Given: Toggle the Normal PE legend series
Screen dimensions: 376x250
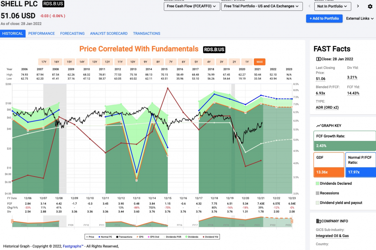Looking at the screenshot, I should (105, 237).
